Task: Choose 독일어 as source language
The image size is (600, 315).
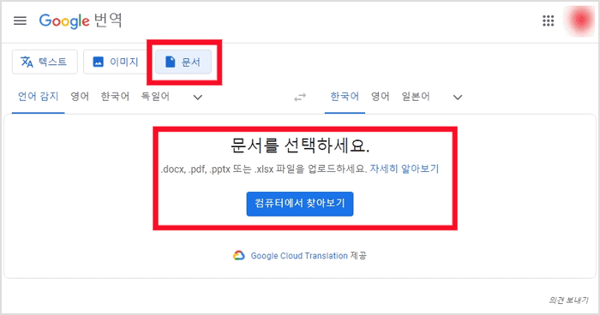Action: click(155, 97)
